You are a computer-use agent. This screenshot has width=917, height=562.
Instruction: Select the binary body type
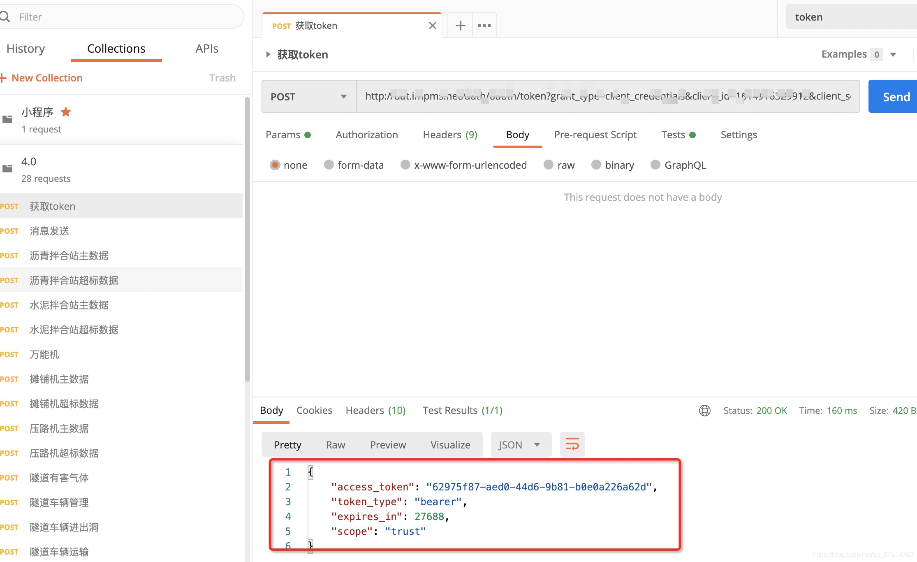596,165
